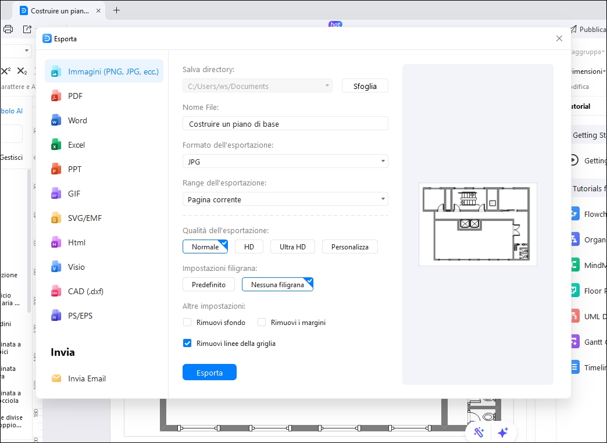This screenshot has height=443, width=607.
Task: Enable Rimuovi sfondo checkbox
Action: (187, 322)
